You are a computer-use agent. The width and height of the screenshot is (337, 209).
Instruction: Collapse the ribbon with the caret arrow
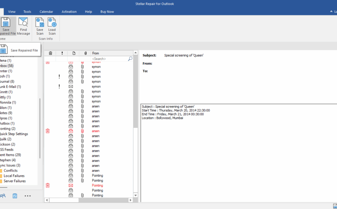331,12
